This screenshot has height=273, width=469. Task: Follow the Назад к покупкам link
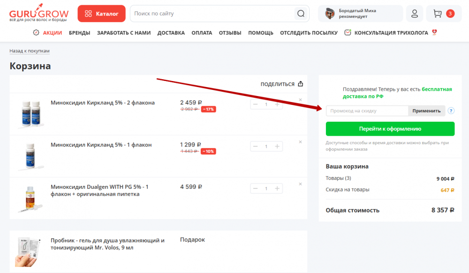pos(30,51)
